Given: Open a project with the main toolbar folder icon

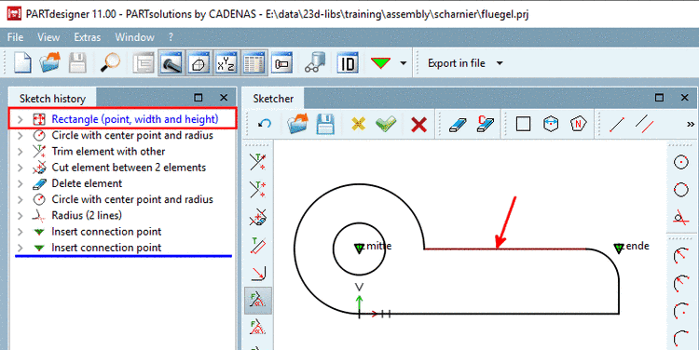Looking at the screenshot, I should pyautogui.click(x=49, y=62).
